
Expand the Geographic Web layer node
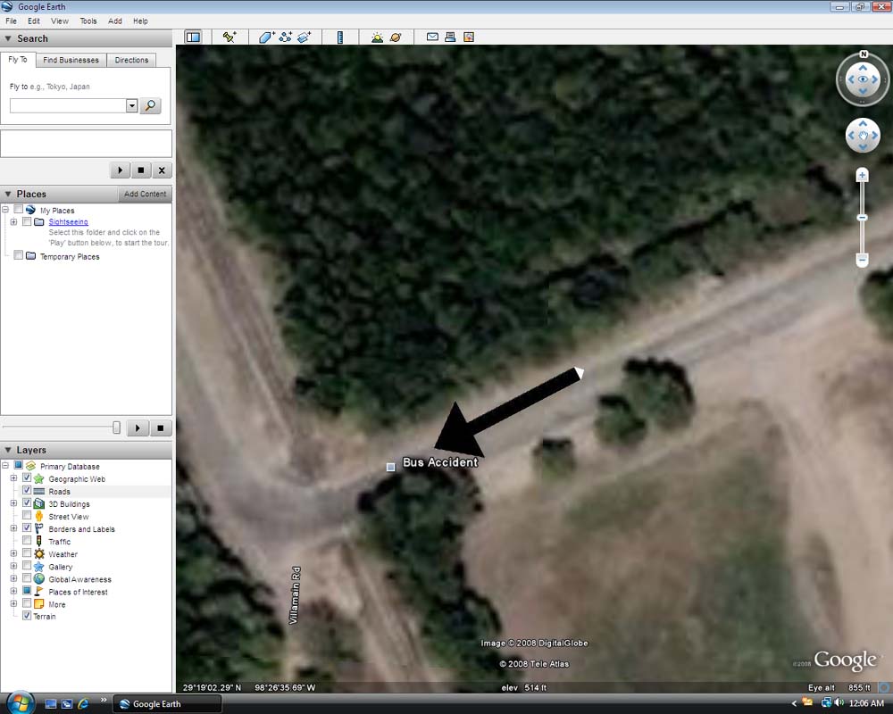[13, 478]
